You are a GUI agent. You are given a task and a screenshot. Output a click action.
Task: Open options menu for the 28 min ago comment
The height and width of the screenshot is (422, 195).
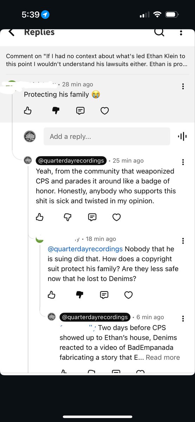[183, 87]
